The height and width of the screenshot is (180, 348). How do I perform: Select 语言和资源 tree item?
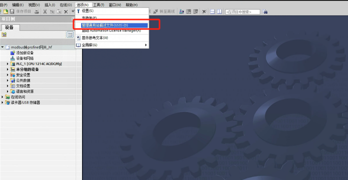tap(25, 91)
